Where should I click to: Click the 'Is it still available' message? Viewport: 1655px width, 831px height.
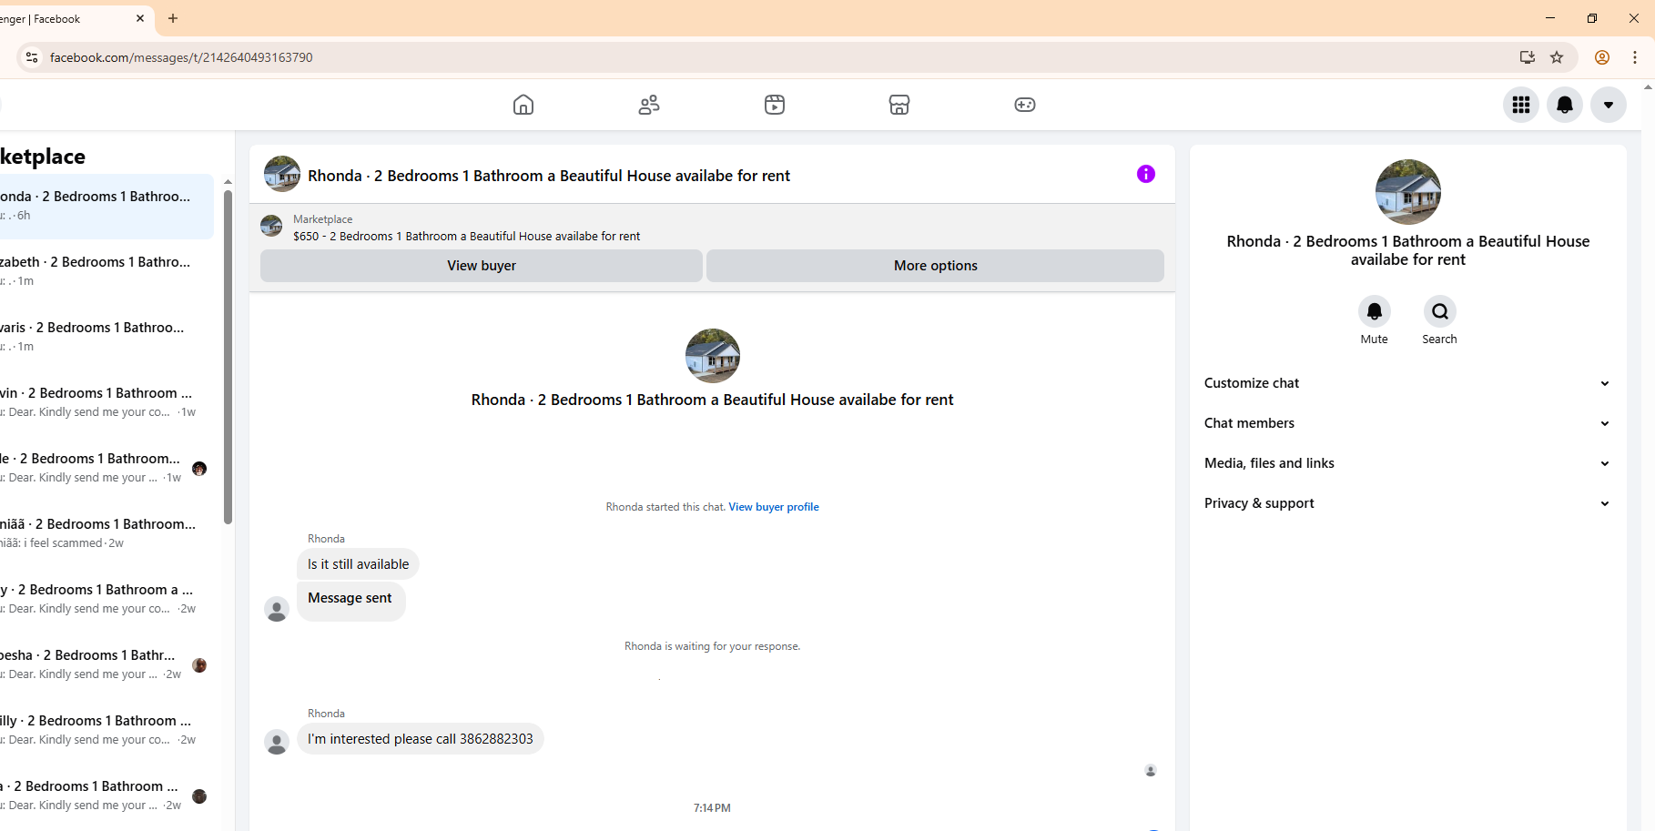(358, 564)
